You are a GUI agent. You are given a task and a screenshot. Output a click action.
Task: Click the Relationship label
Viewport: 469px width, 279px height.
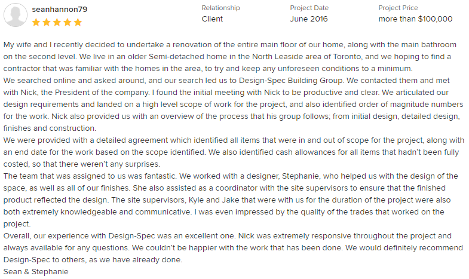click(220, 8)
